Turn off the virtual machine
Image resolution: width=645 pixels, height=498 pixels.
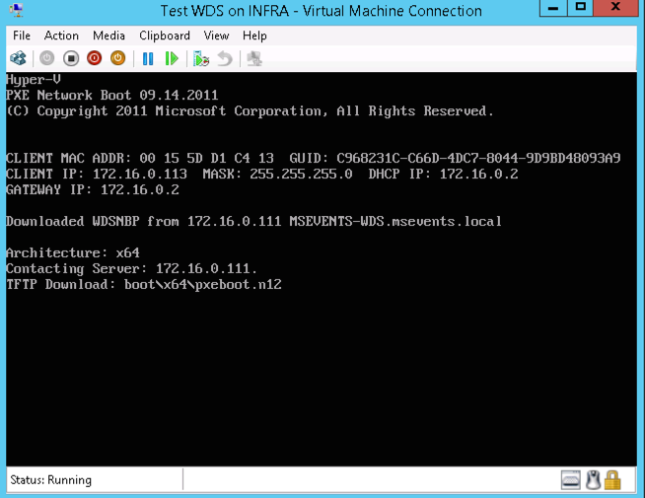(x=71, y=58)
